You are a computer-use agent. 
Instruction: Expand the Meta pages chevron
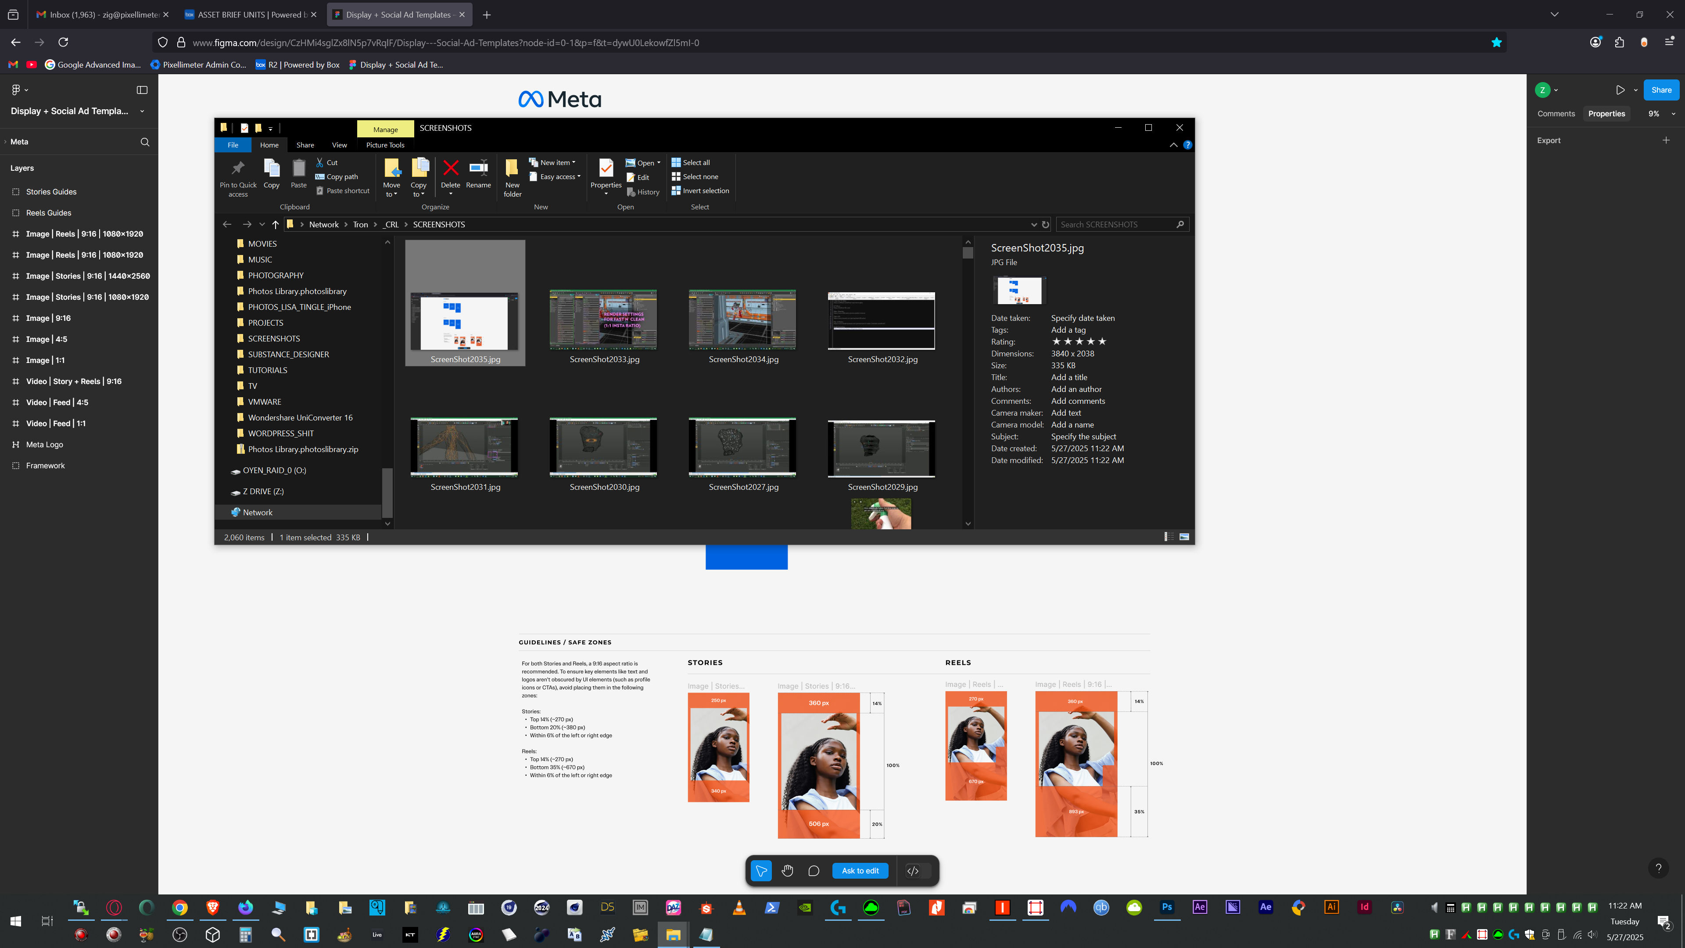tap(5, 142)
